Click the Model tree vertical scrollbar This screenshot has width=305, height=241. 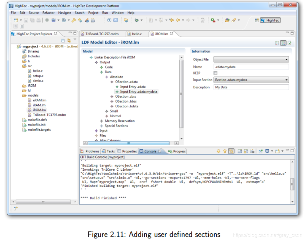[181, 94]
